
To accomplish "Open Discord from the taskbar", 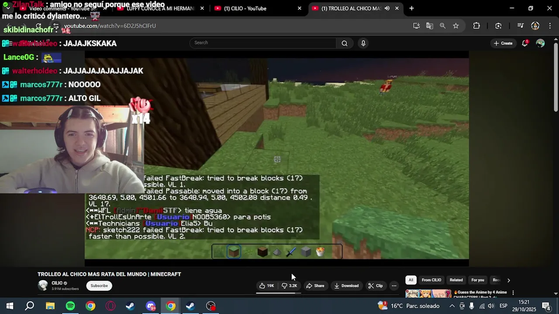I will pos(151,306).
